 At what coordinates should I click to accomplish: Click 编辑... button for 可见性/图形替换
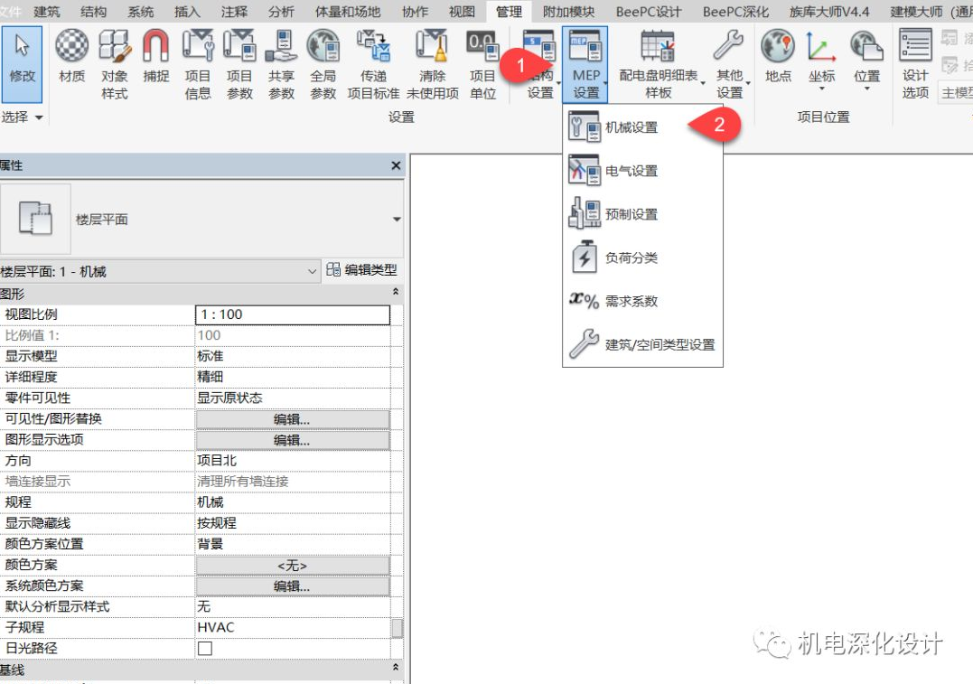293,419
